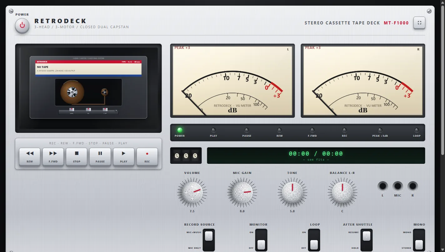The image size is (445, 252).
Task: Click the MIC input jack
Action: pos(397,187)
